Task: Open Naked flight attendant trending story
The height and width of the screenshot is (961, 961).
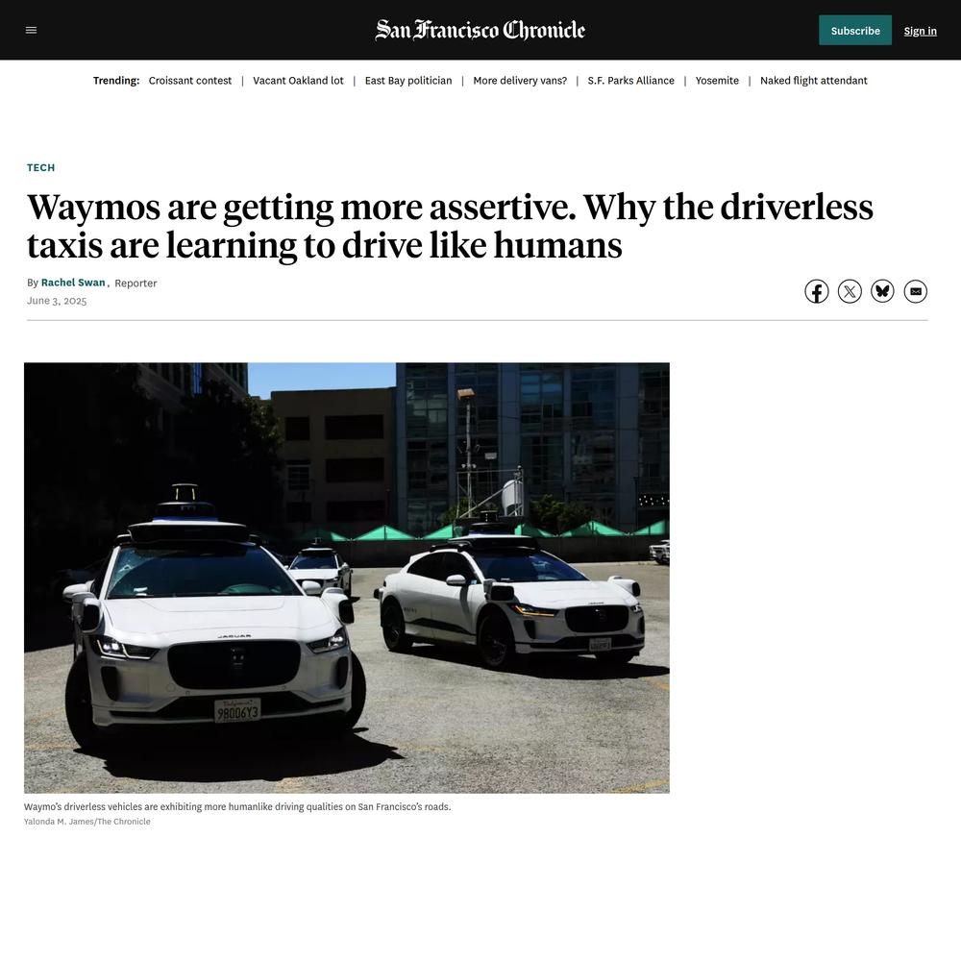Action: coord(813,81)
